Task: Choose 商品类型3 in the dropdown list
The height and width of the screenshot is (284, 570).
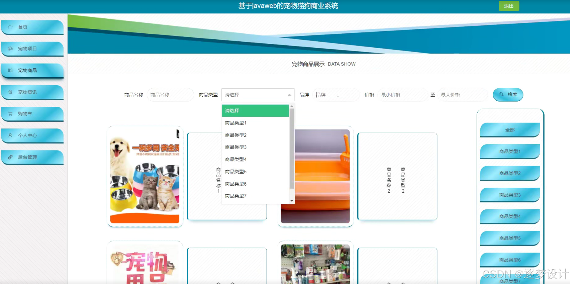Action: click(x=255, y=147)
